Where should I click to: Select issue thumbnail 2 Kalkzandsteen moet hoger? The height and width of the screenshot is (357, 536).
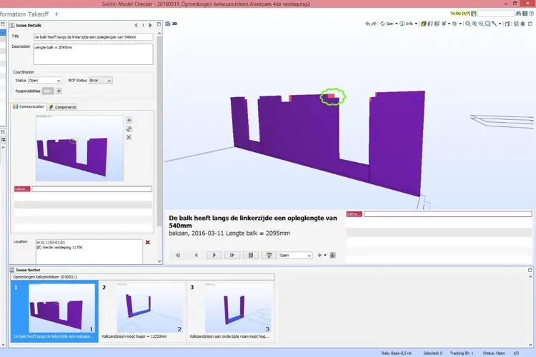coord(142,311)
